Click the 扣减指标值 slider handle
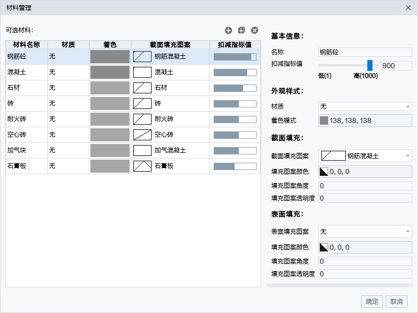The image size is (418, 313). [x=370, y=65]
